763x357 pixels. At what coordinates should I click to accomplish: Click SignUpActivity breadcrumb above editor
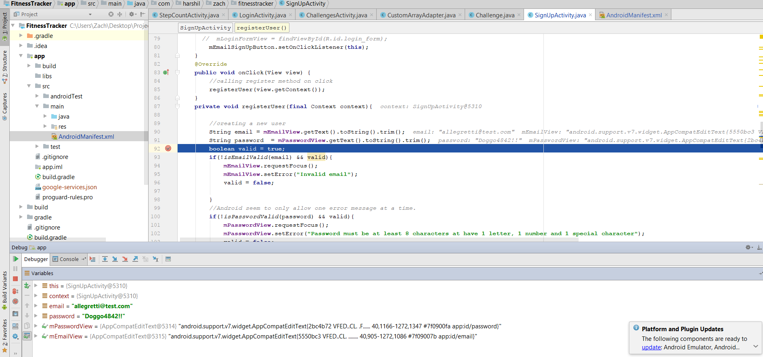point(205,28)
